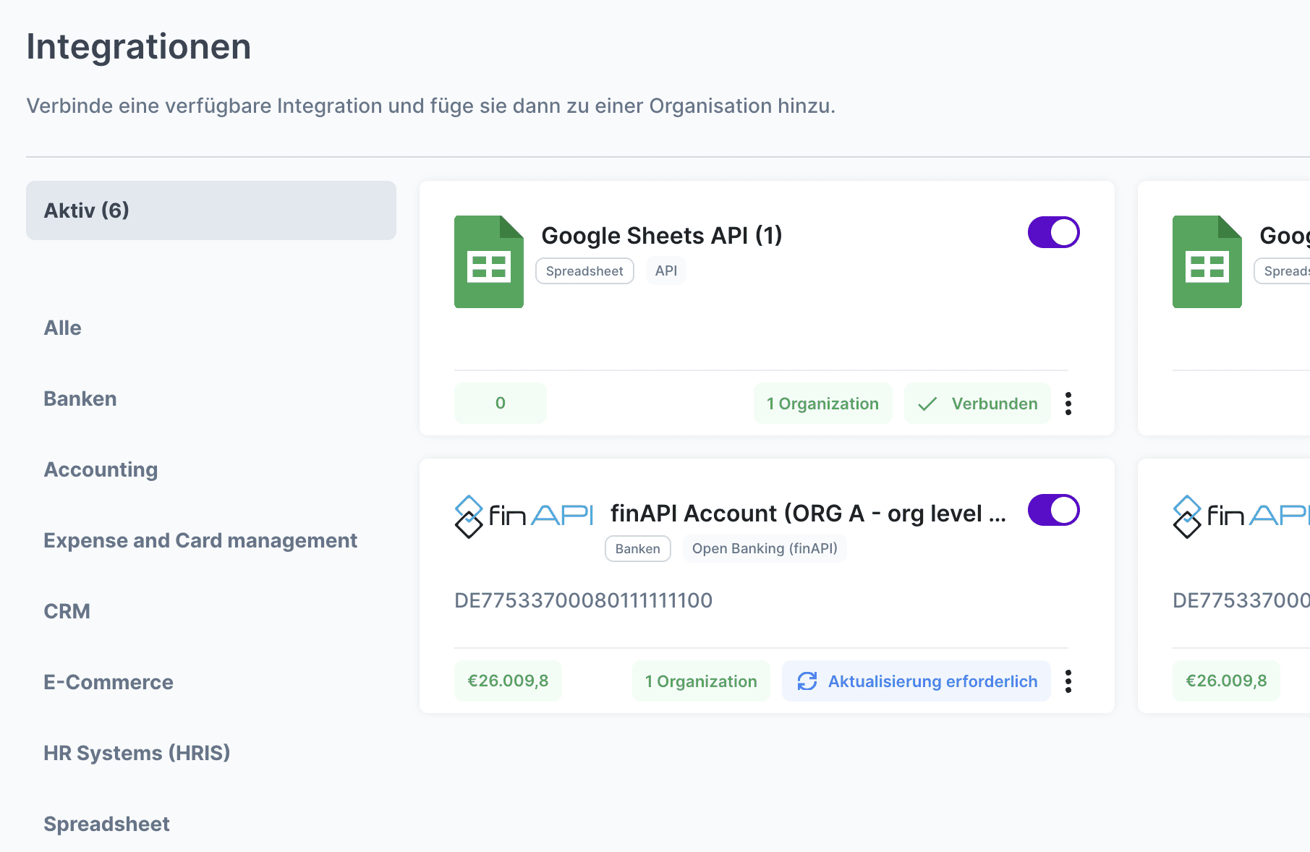Click 1 Organization on Google Sheets card

coord(822,404)
